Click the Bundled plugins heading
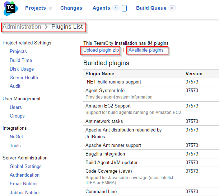The width and height of the screenshot is (219, 196). click(x=106, y=63)
